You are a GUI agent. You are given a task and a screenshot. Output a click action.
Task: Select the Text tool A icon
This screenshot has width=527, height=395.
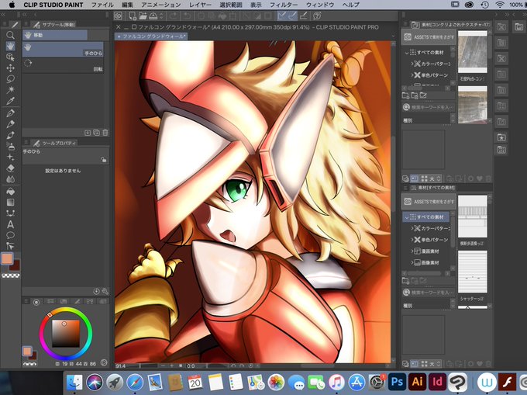(x=10, y=224)
